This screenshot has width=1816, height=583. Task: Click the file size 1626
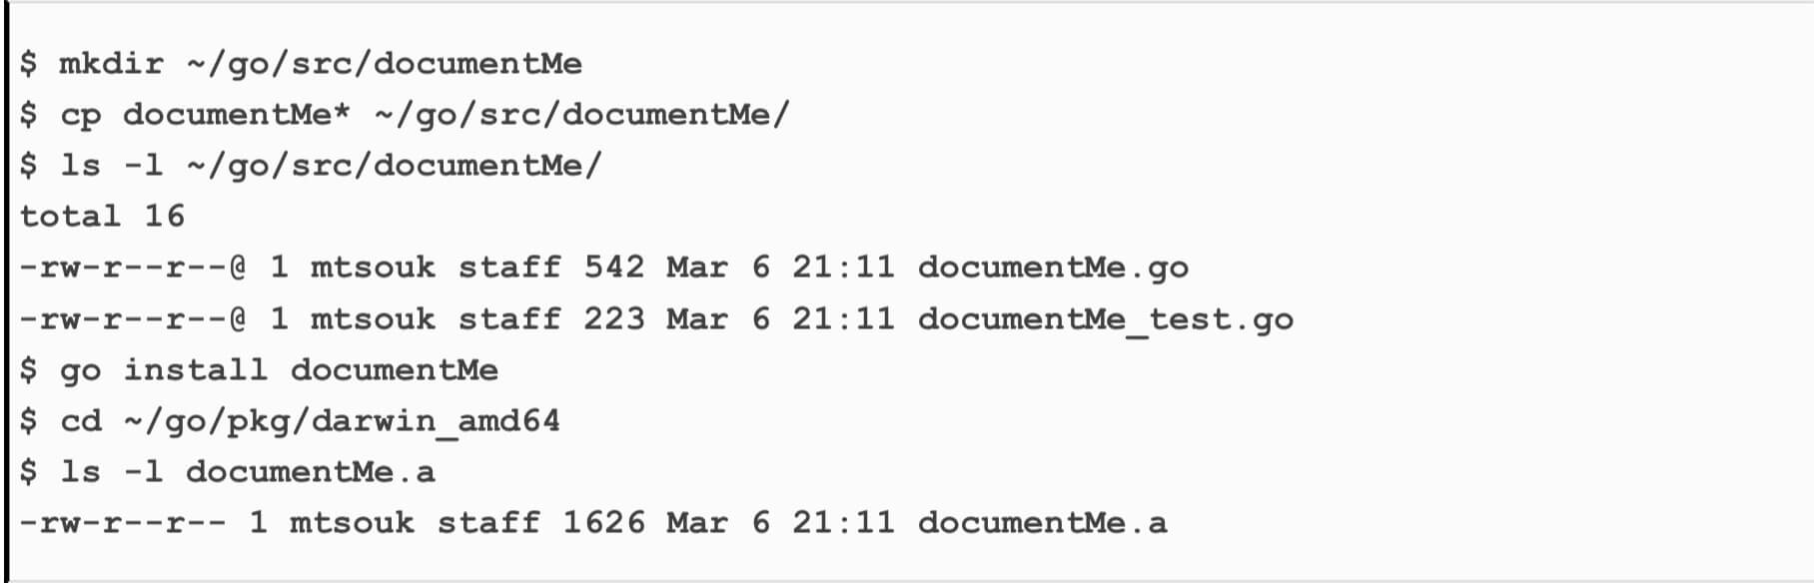click(x=603, y=522)
